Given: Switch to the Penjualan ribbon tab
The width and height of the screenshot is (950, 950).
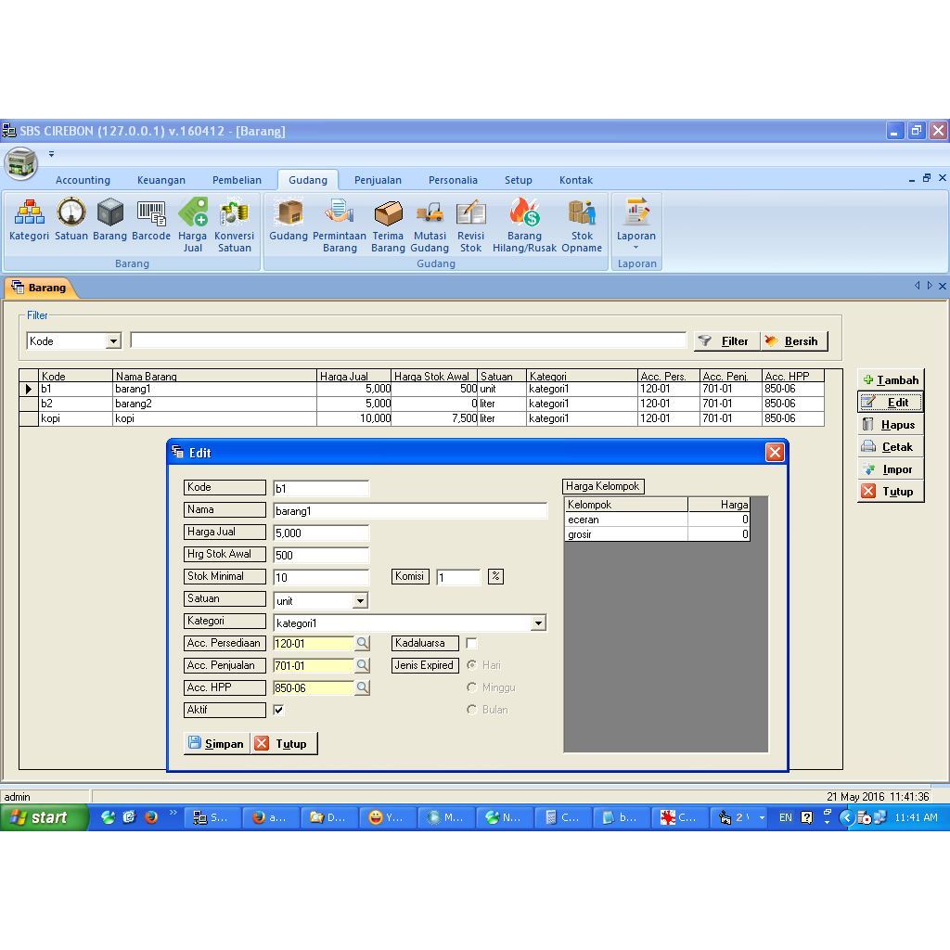Looking at the screenshot, I should pos(378,179).
